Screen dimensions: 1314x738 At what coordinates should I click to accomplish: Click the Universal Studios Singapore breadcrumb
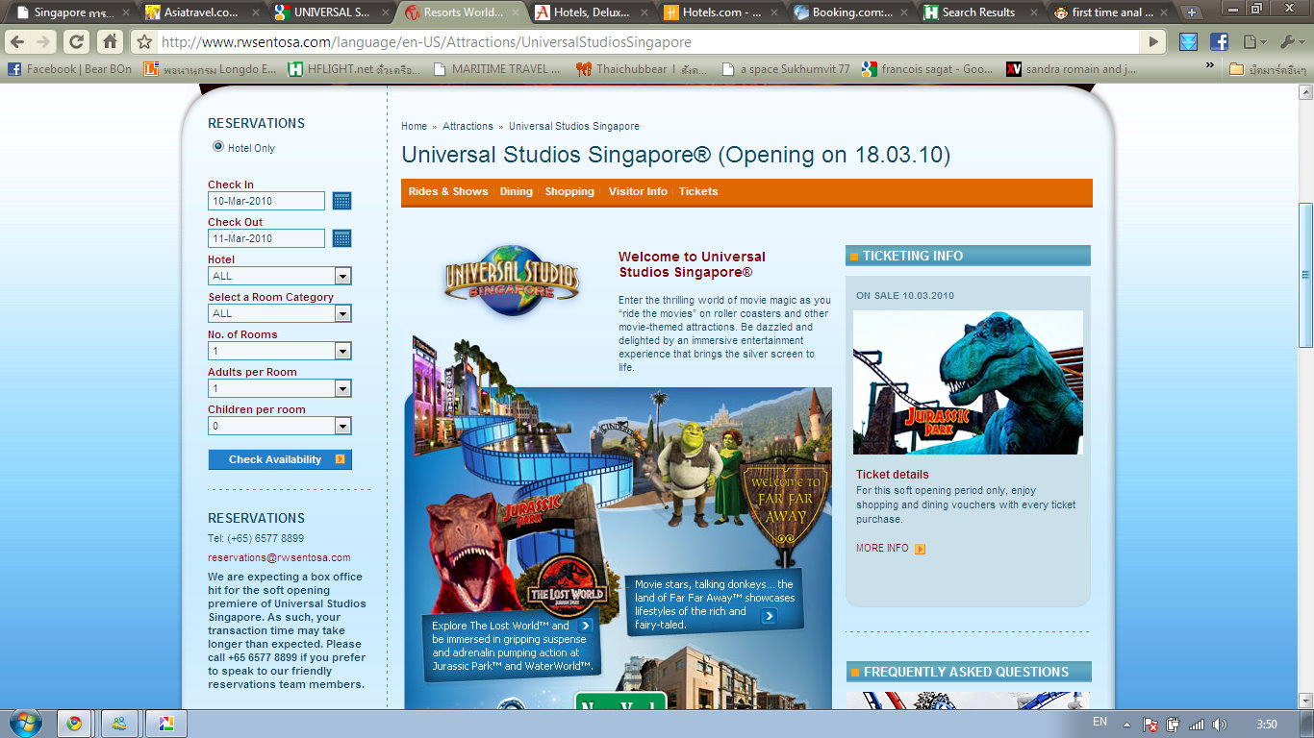click(x=574, y=126)
